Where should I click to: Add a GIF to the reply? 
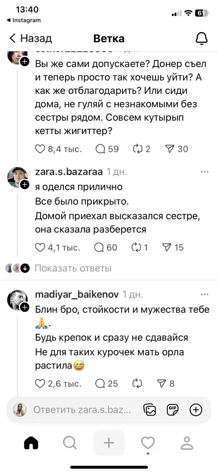(x=173, y=410)
